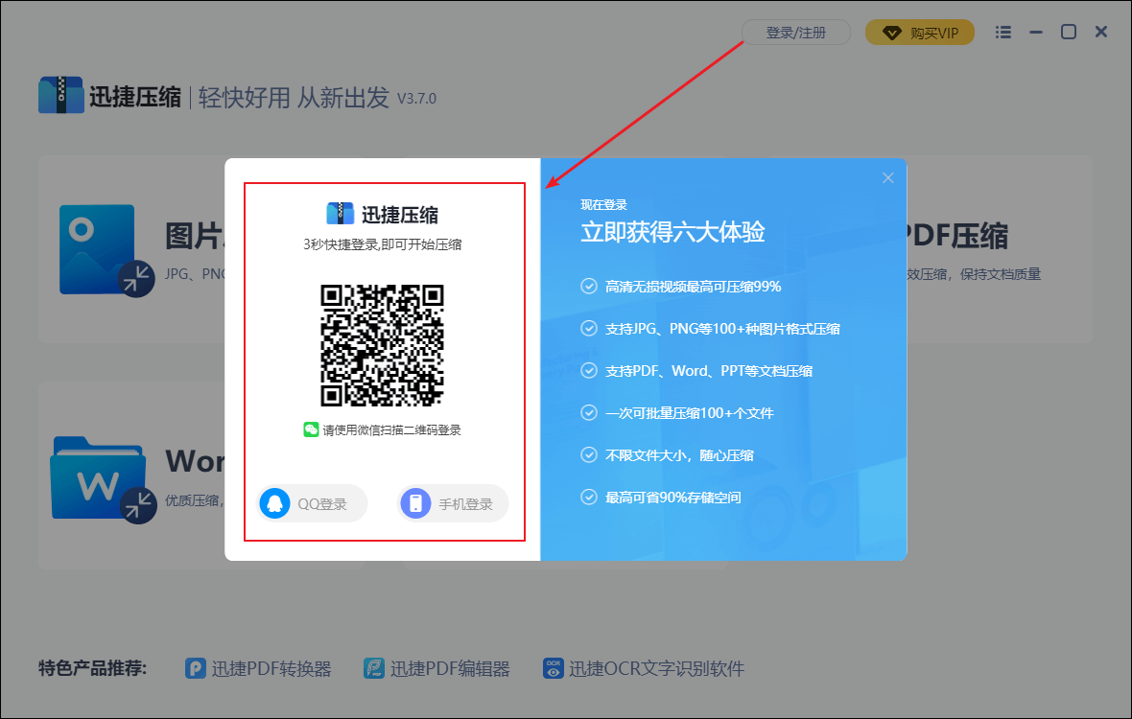
Task: Click the phone login icon
Action: tap(415, 503)
